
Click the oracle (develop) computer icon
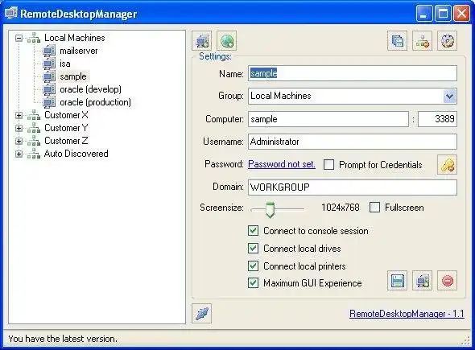(x=49, y=89)
